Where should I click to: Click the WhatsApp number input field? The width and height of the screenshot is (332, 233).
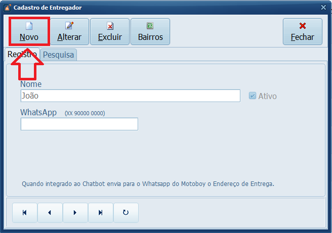point(79,124)
